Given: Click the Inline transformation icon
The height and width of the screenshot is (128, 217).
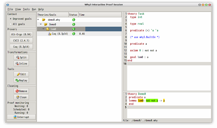Looking at the screenshot, I should [17, 64].
